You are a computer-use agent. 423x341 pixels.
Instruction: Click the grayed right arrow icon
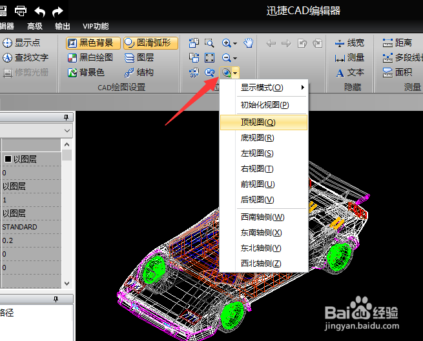click(x=287, y=43)
